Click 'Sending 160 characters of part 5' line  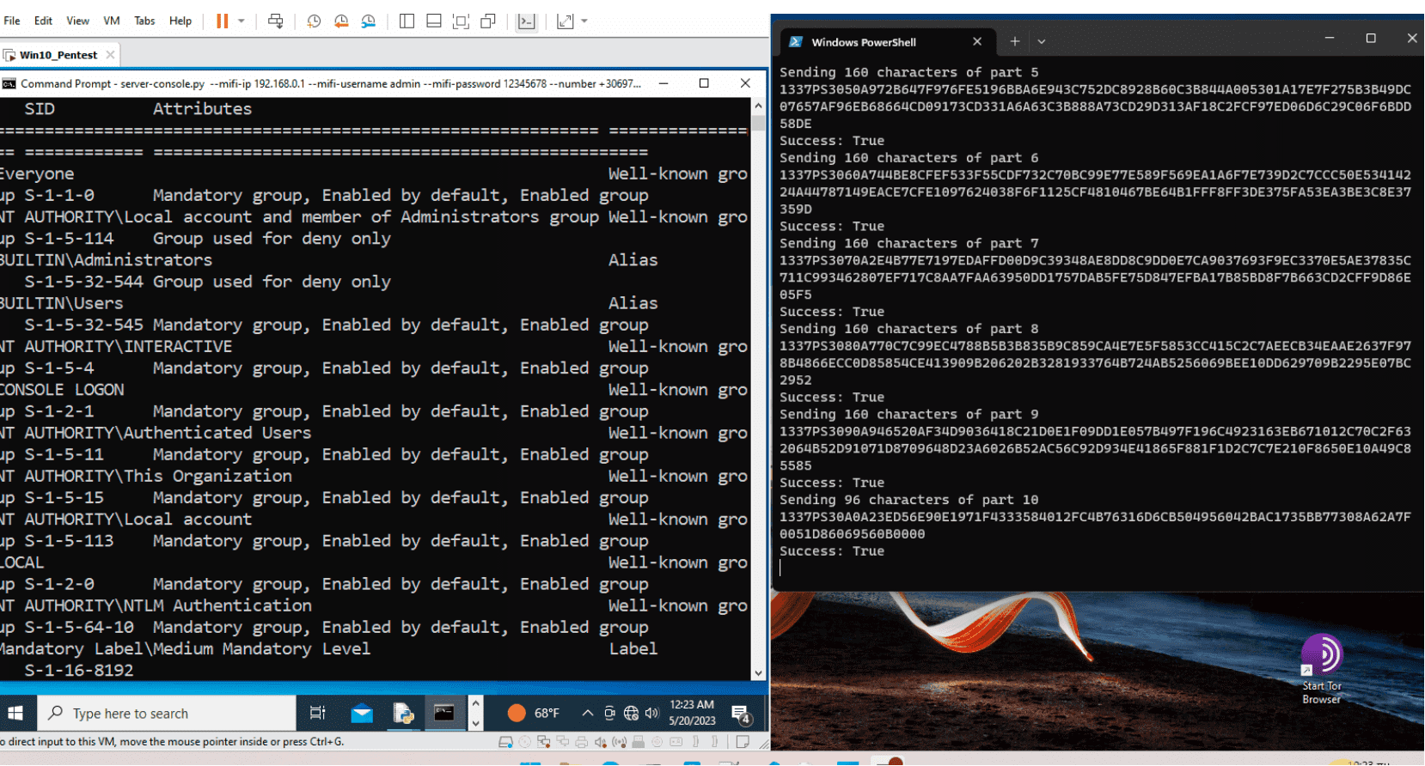click(908, 72)
